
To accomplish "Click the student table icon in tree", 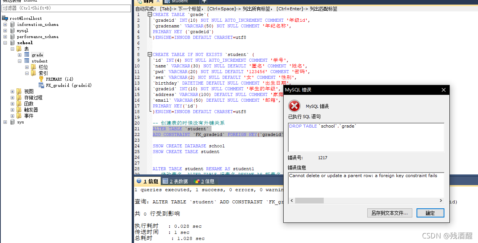I will (27, 61).
